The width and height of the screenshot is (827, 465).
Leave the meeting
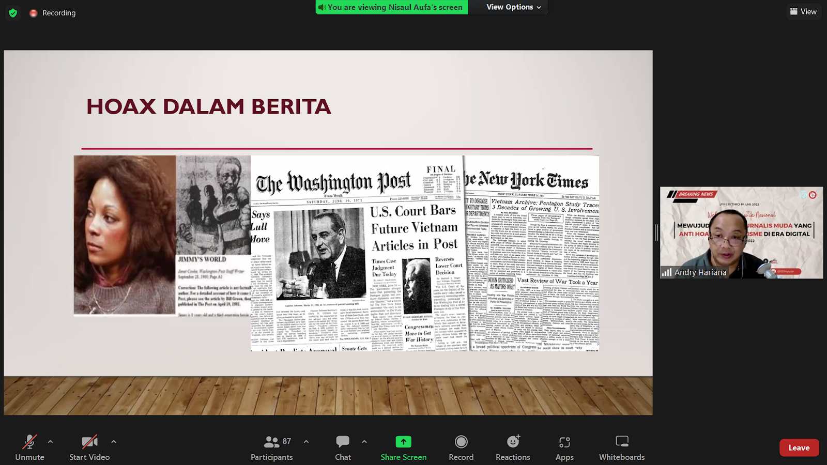pos(799,448)
